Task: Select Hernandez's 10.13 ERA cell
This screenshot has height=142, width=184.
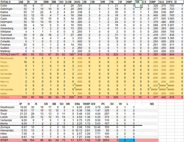Action: tap(79, 131)
